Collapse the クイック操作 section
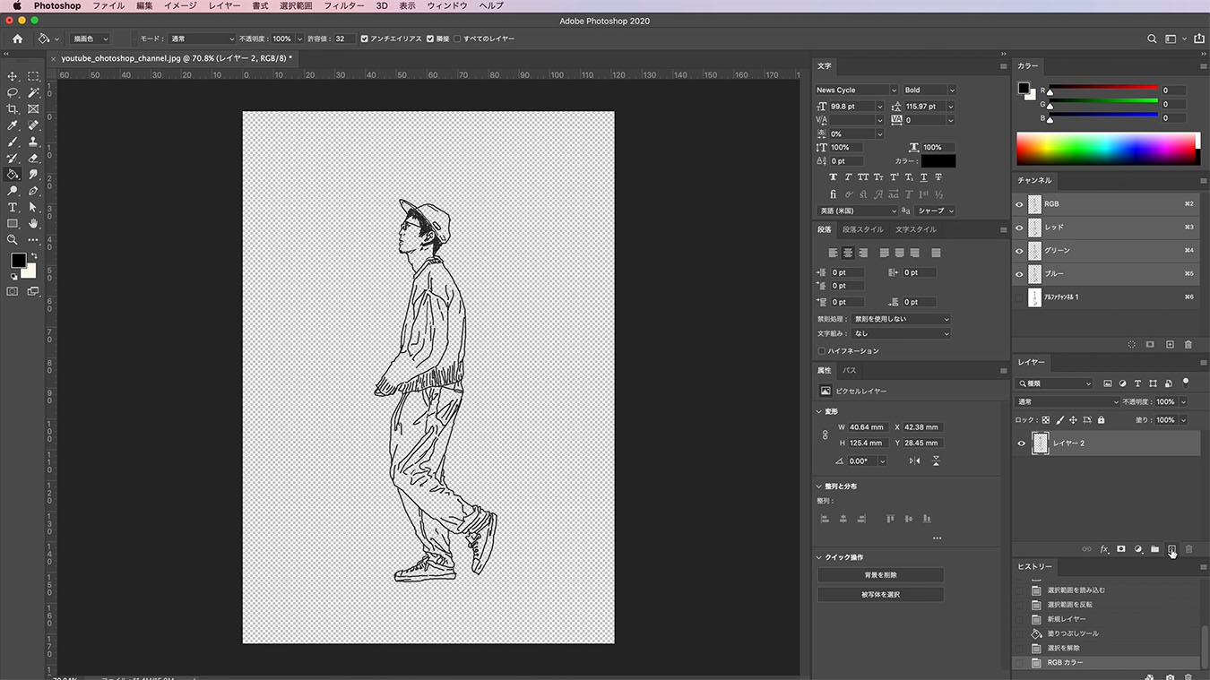Image resolution: width=1210 pixels, height=680 pixels. pos(820,557)
